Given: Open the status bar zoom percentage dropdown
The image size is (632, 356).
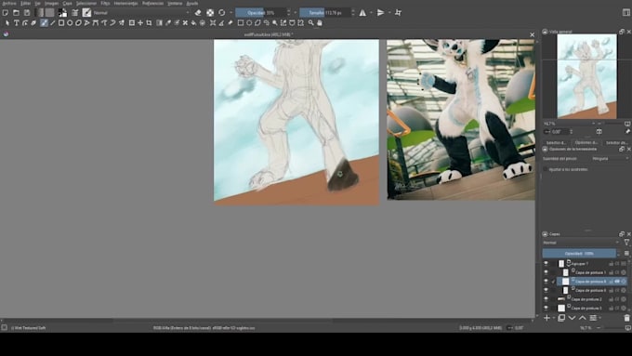Looking at the screenshot, I should pyautogui.click(x=586, y=328).
